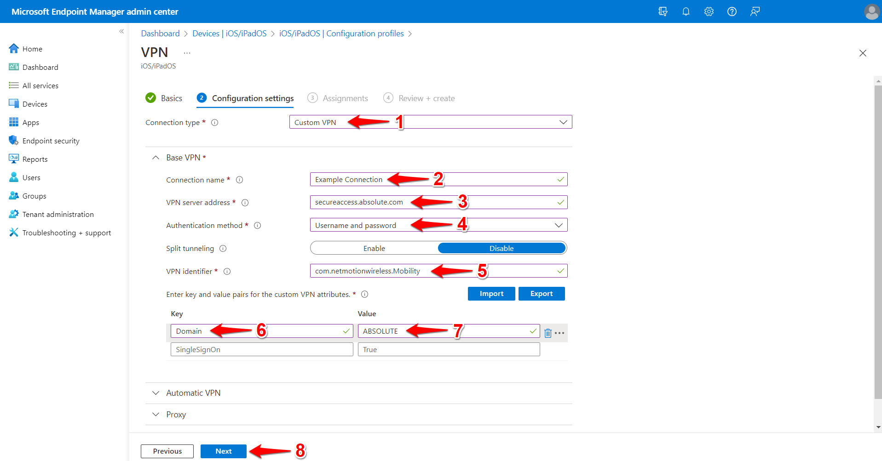Image resolution: width=882 pixels, height=461 pixels.
Task: Open the settings gear icon
Action: tap(709, 11)
